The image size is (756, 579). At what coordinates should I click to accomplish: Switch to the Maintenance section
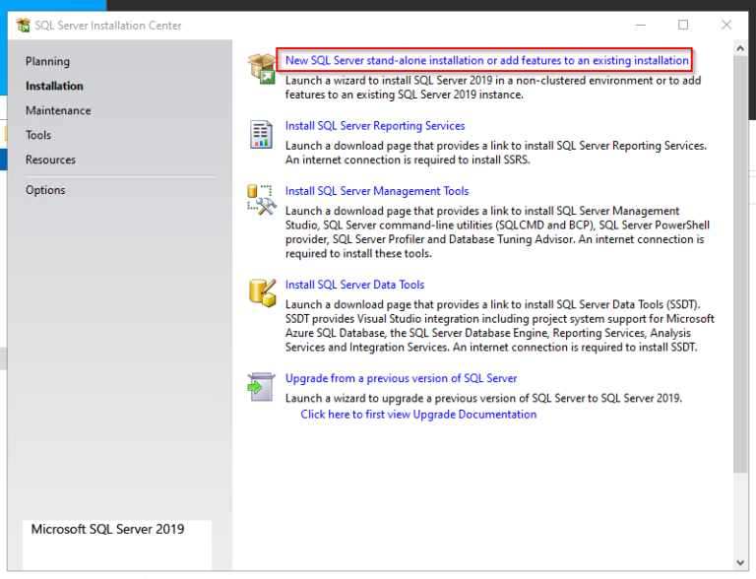58,110
